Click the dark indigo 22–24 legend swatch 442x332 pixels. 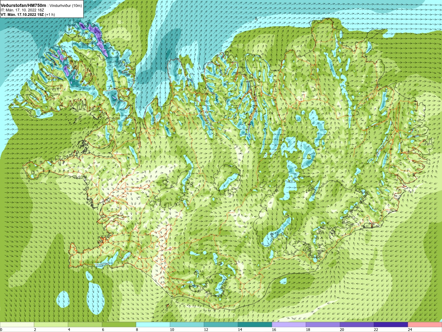click(391, 325)
